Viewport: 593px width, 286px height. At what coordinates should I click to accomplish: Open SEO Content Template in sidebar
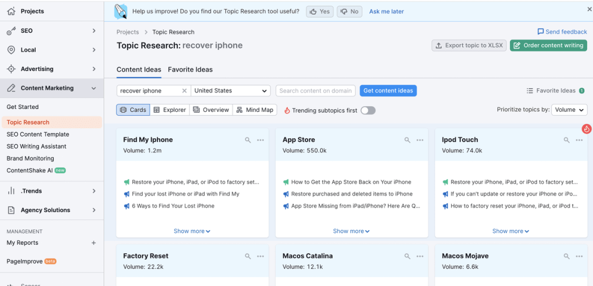[38, 134]
